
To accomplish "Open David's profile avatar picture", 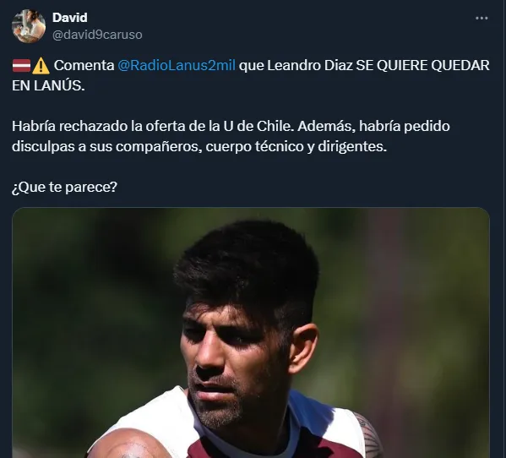I will [29, 26].
